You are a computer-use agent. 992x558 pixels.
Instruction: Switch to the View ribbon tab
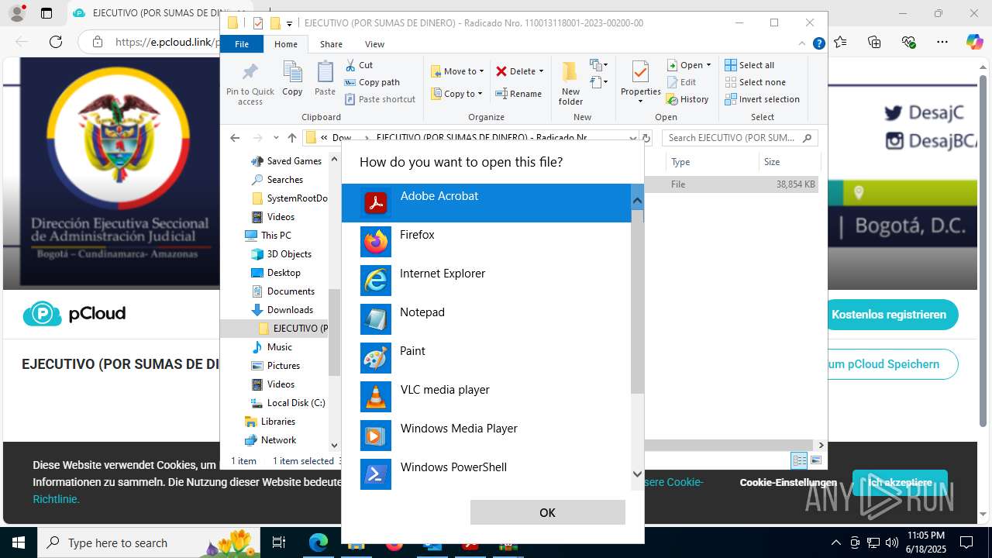coord(374,44)
